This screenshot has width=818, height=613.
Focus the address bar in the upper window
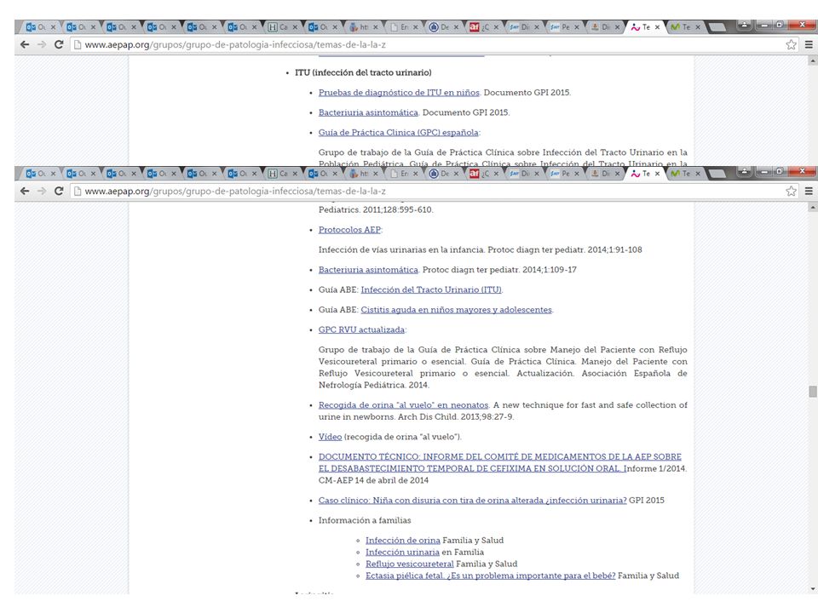click(x=428, y=45)
